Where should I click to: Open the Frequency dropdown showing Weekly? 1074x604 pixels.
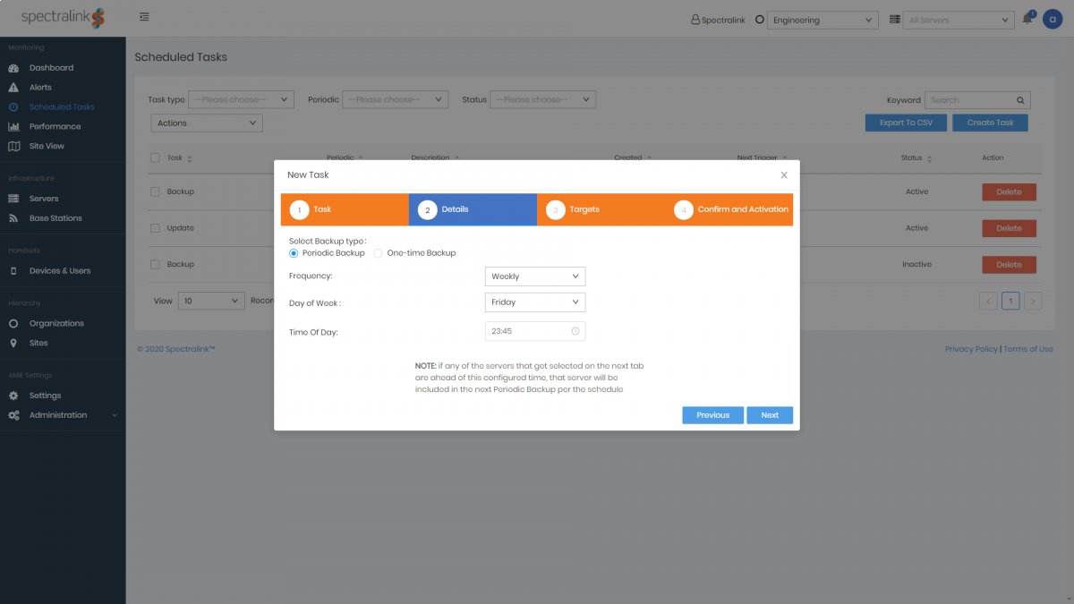[x=534, y=276]
